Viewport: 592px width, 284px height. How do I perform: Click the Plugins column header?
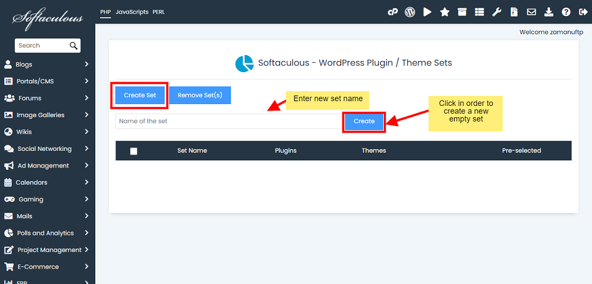(286, 150)
